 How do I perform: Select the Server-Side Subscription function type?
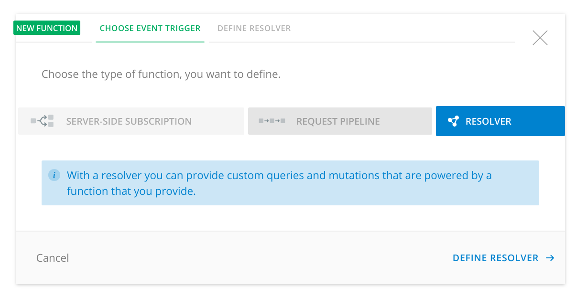pos(131,121)
